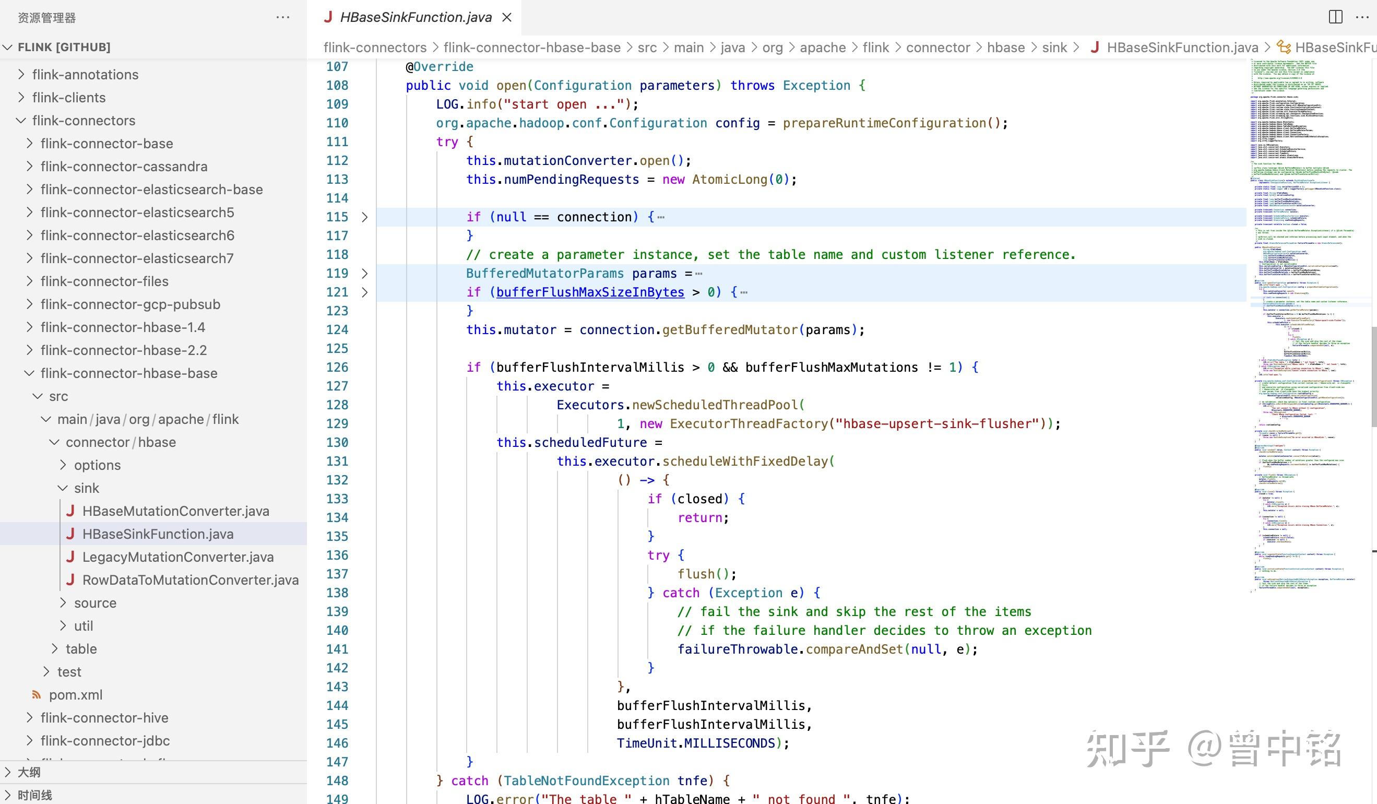This screenshot has height=804, width=1377.
Task: Select the HBaseSinkFunction.java editor tab
Action: pos(416,18)
